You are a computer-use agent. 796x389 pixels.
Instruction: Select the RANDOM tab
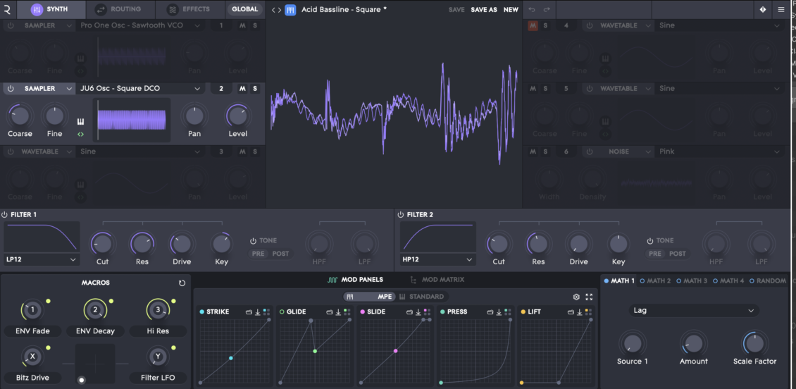point(768,281)
